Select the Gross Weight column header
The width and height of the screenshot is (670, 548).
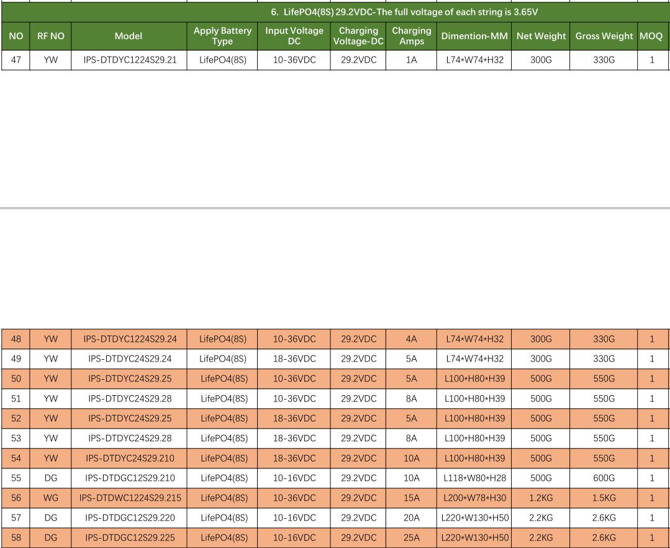(604, 36)
